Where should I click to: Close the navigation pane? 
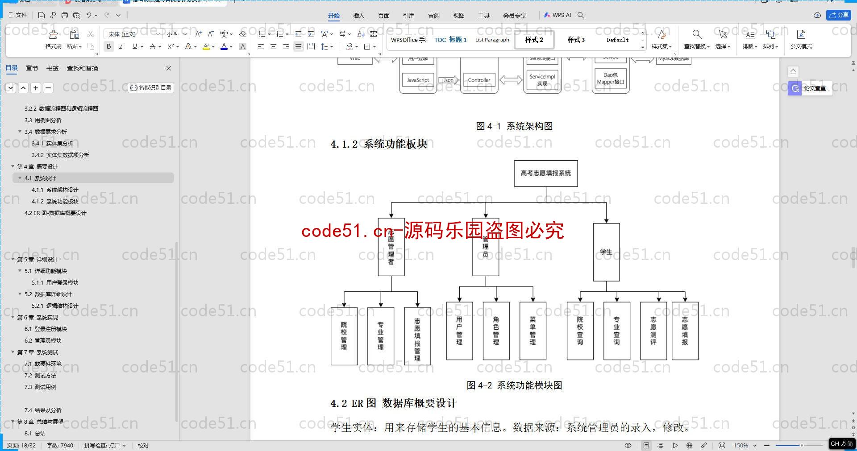pyautogui.click(x=169, y=68)
